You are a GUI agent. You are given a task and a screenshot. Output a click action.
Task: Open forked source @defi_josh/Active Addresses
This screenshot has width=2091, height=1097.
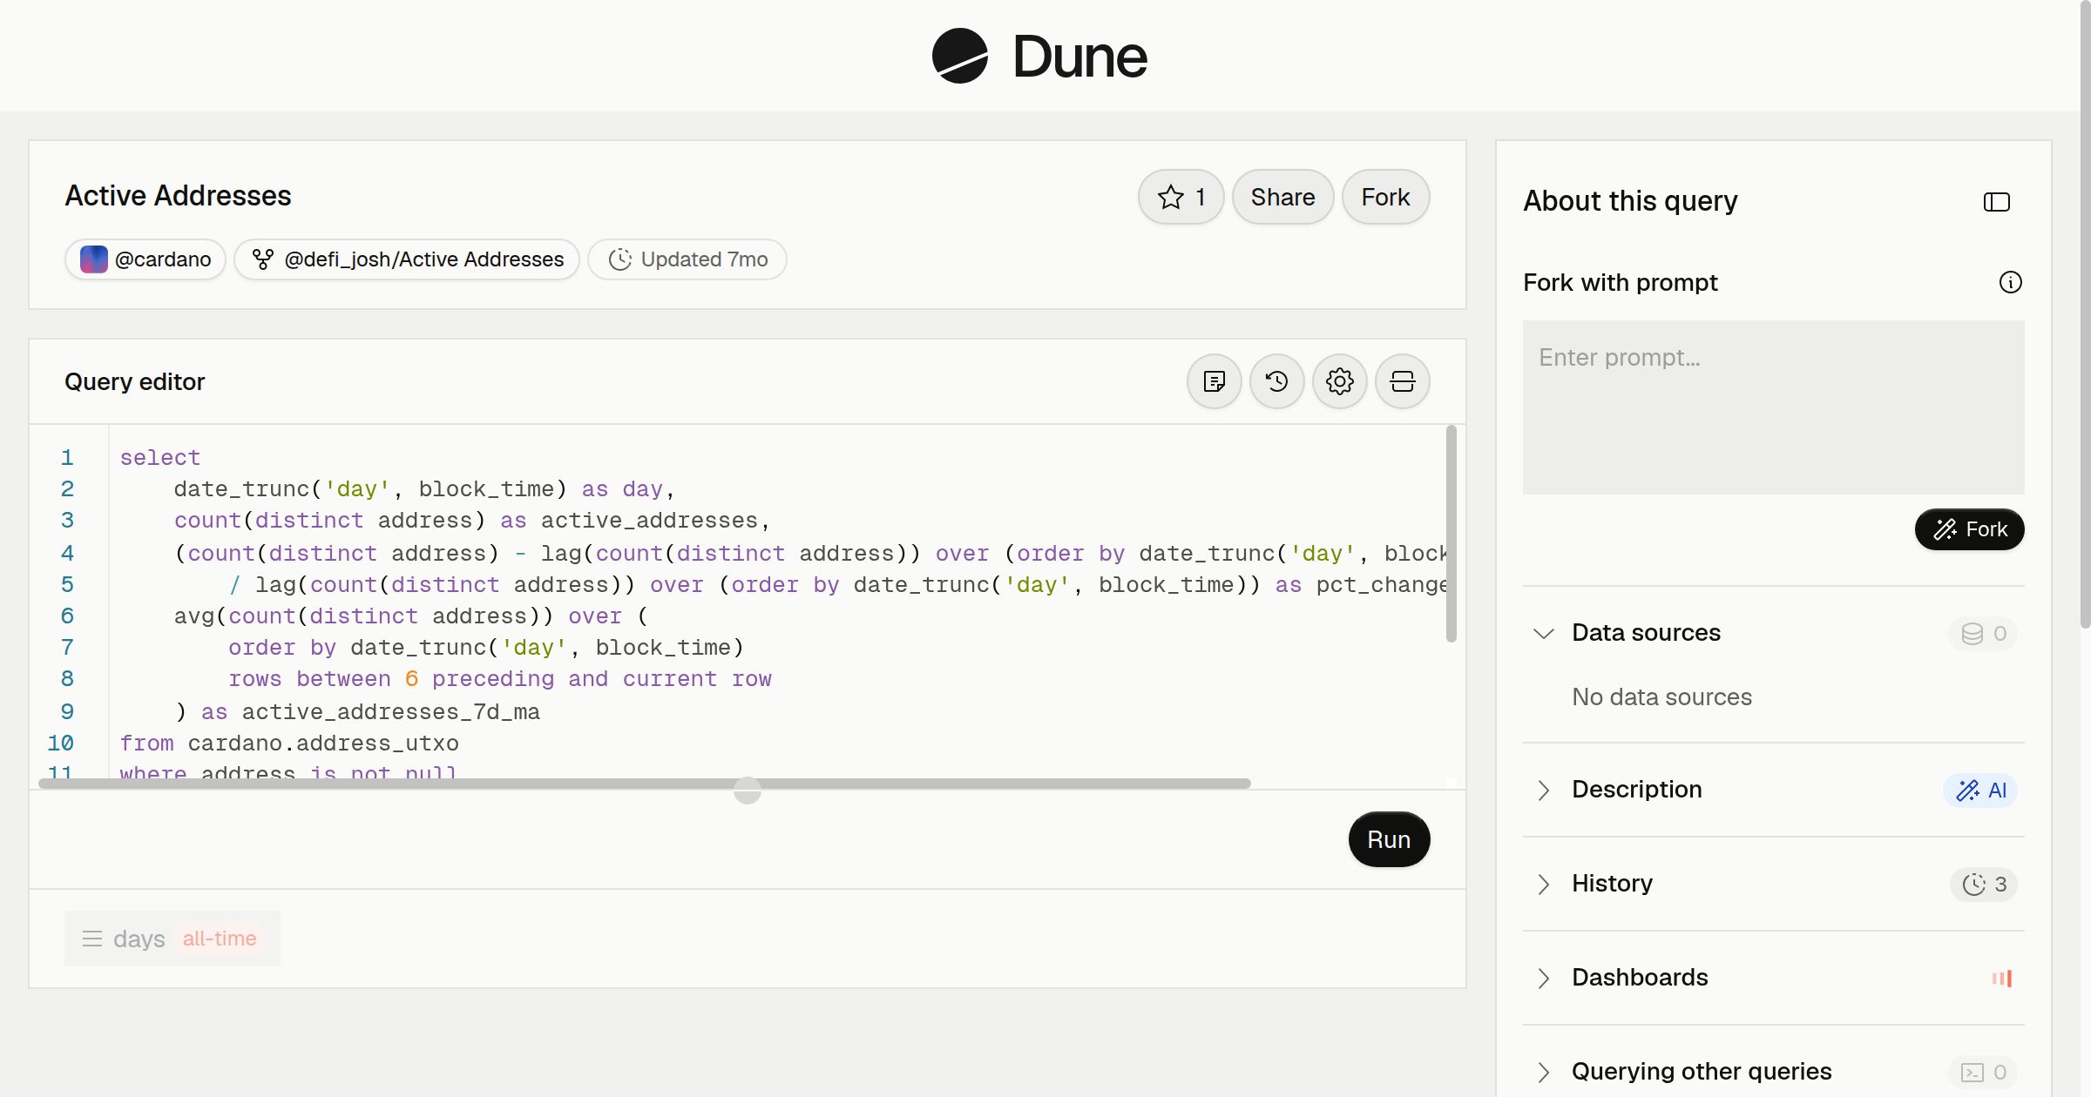(407, 259)
